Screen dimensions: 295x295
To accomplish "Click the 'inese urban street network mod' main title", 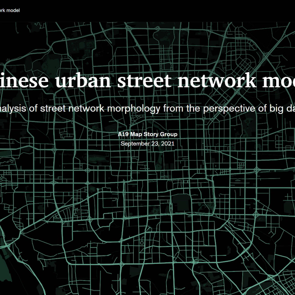I will pyautogui.click(x=148, y=81).
